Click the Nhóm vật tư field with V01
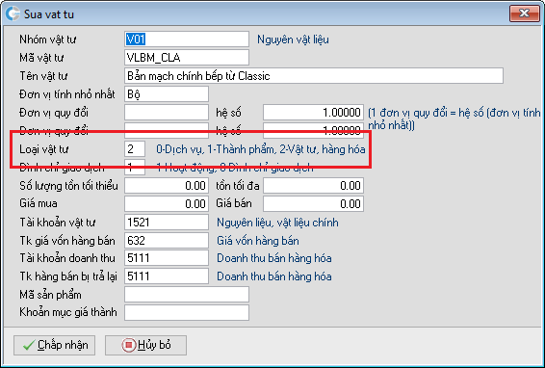545x368 pixels. 187,39
